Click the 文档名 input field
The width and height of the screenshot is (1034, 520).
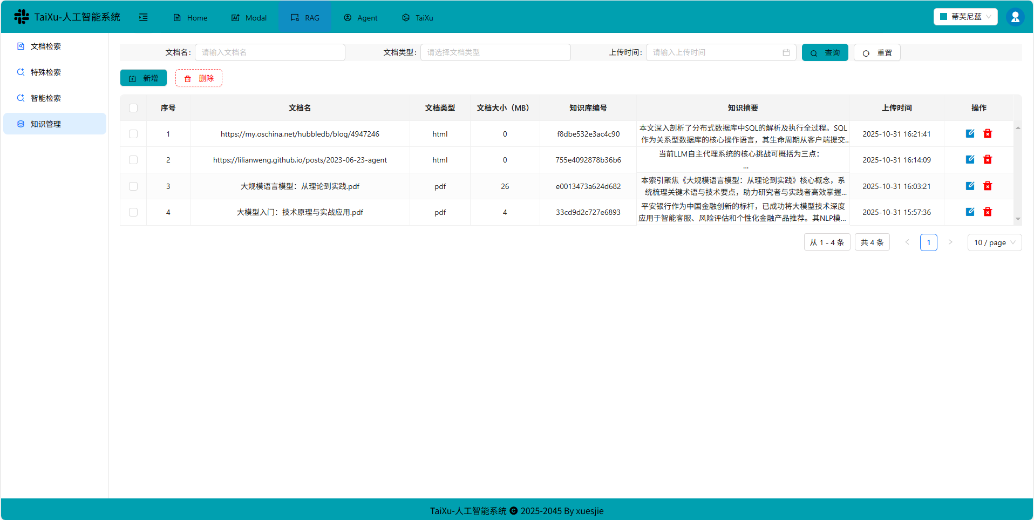[x=270, y=52]
